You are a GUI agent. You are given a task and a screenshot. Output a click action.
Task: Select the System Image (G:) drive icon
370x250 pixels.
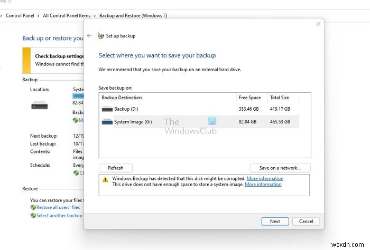(x=107, y=122)
